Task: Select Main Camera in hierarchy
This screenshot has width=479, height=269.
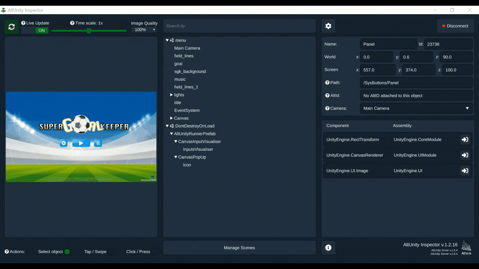Action: pos(187,48)
